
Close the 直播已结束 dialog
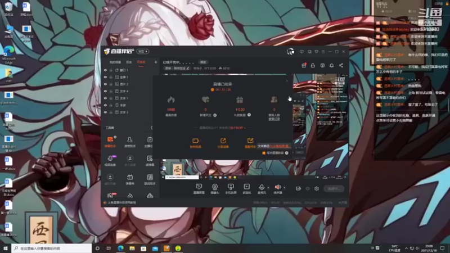coord(287,81)
